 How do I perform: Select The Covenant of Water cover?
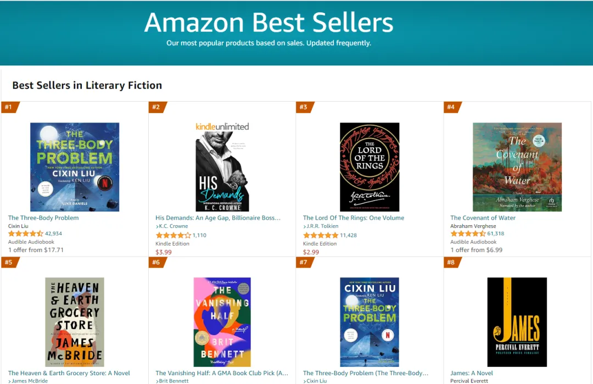517,167
